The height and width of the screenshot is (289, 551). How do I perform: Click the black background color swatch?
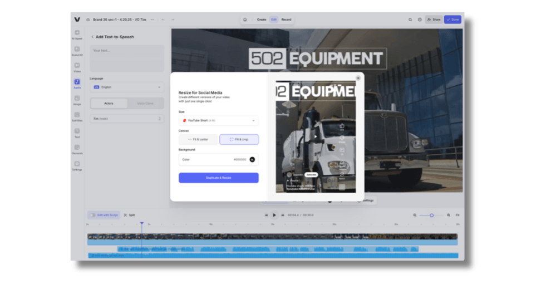[252, 160]
